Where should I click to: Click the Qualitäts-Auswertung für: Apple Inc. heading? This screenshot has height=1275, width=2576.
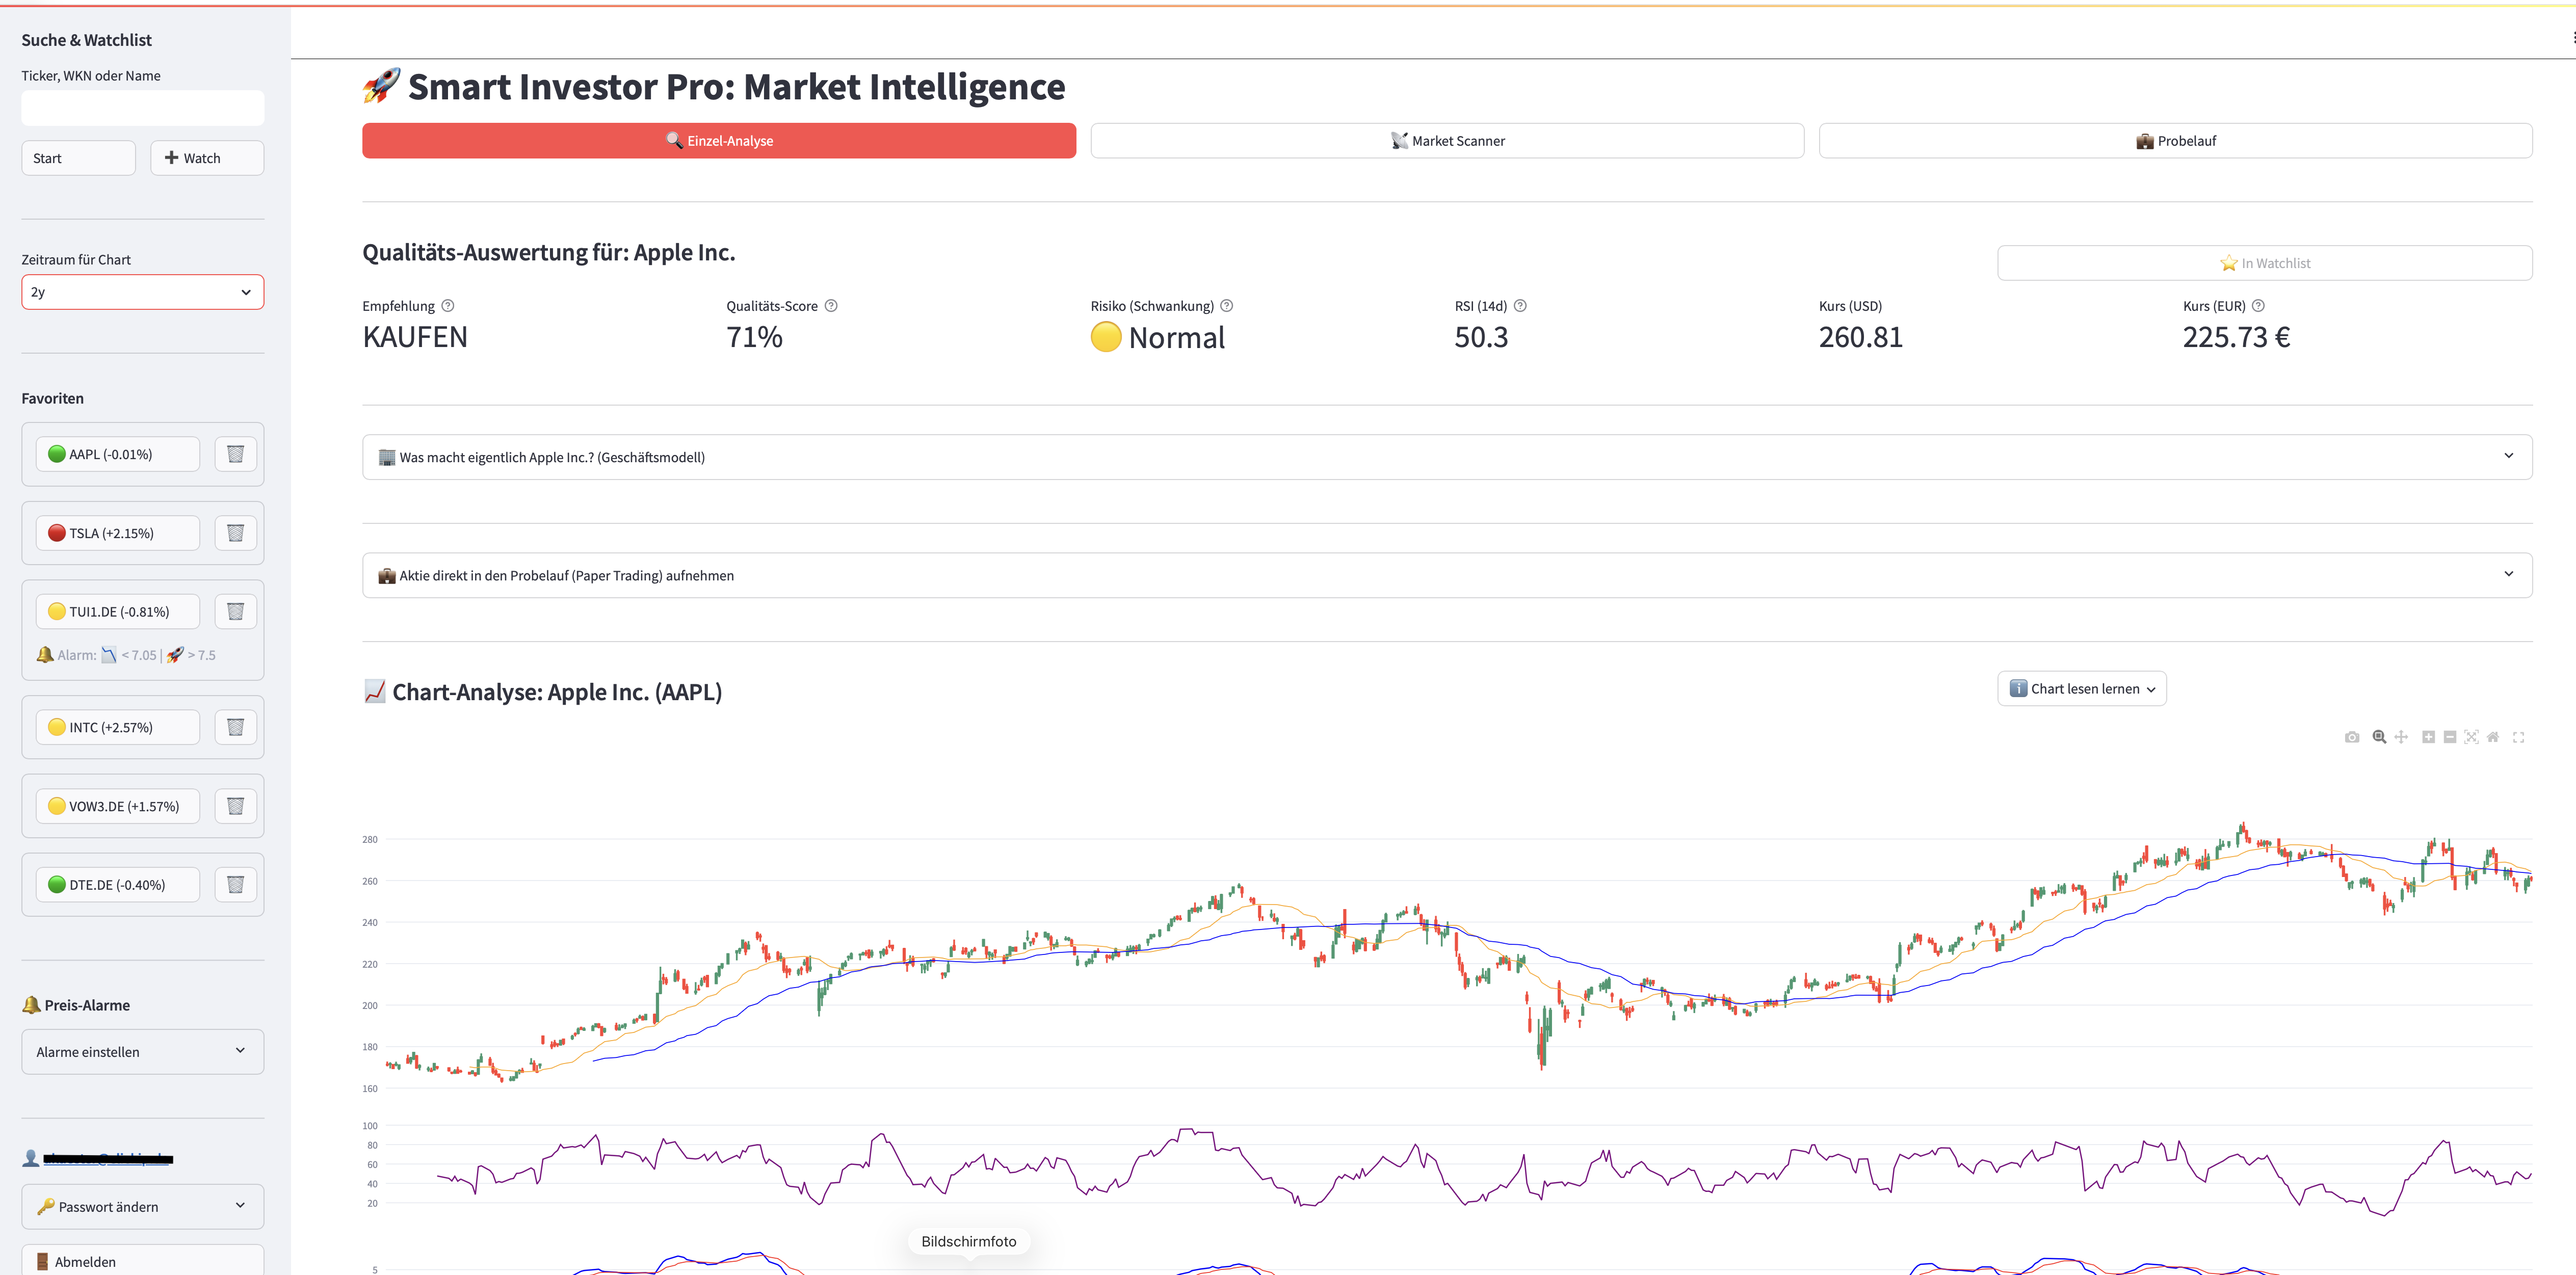[x=549, y=252]
